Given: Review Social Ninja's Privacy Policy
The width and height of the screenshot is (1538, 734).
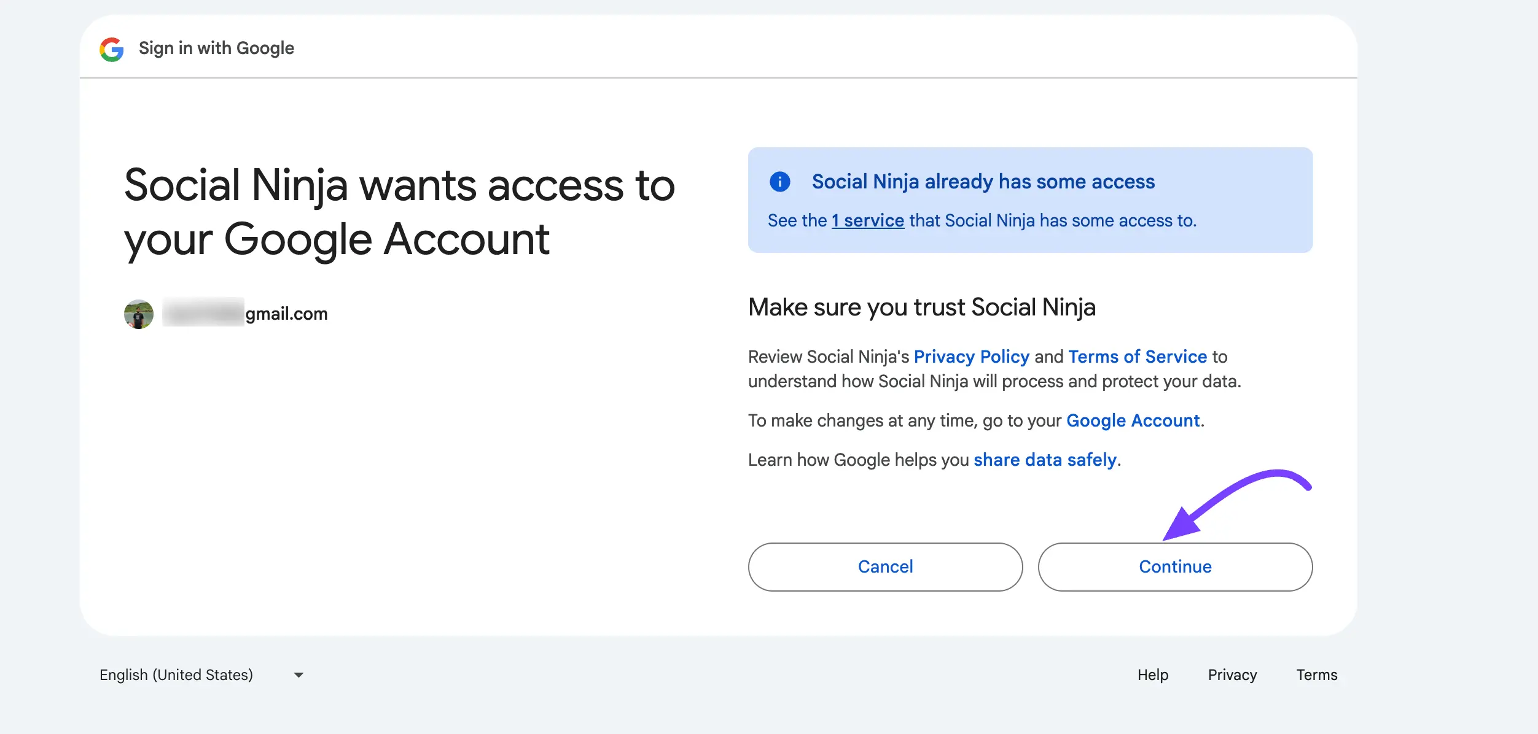Looking at the screenshot, I should click(972, 357).
